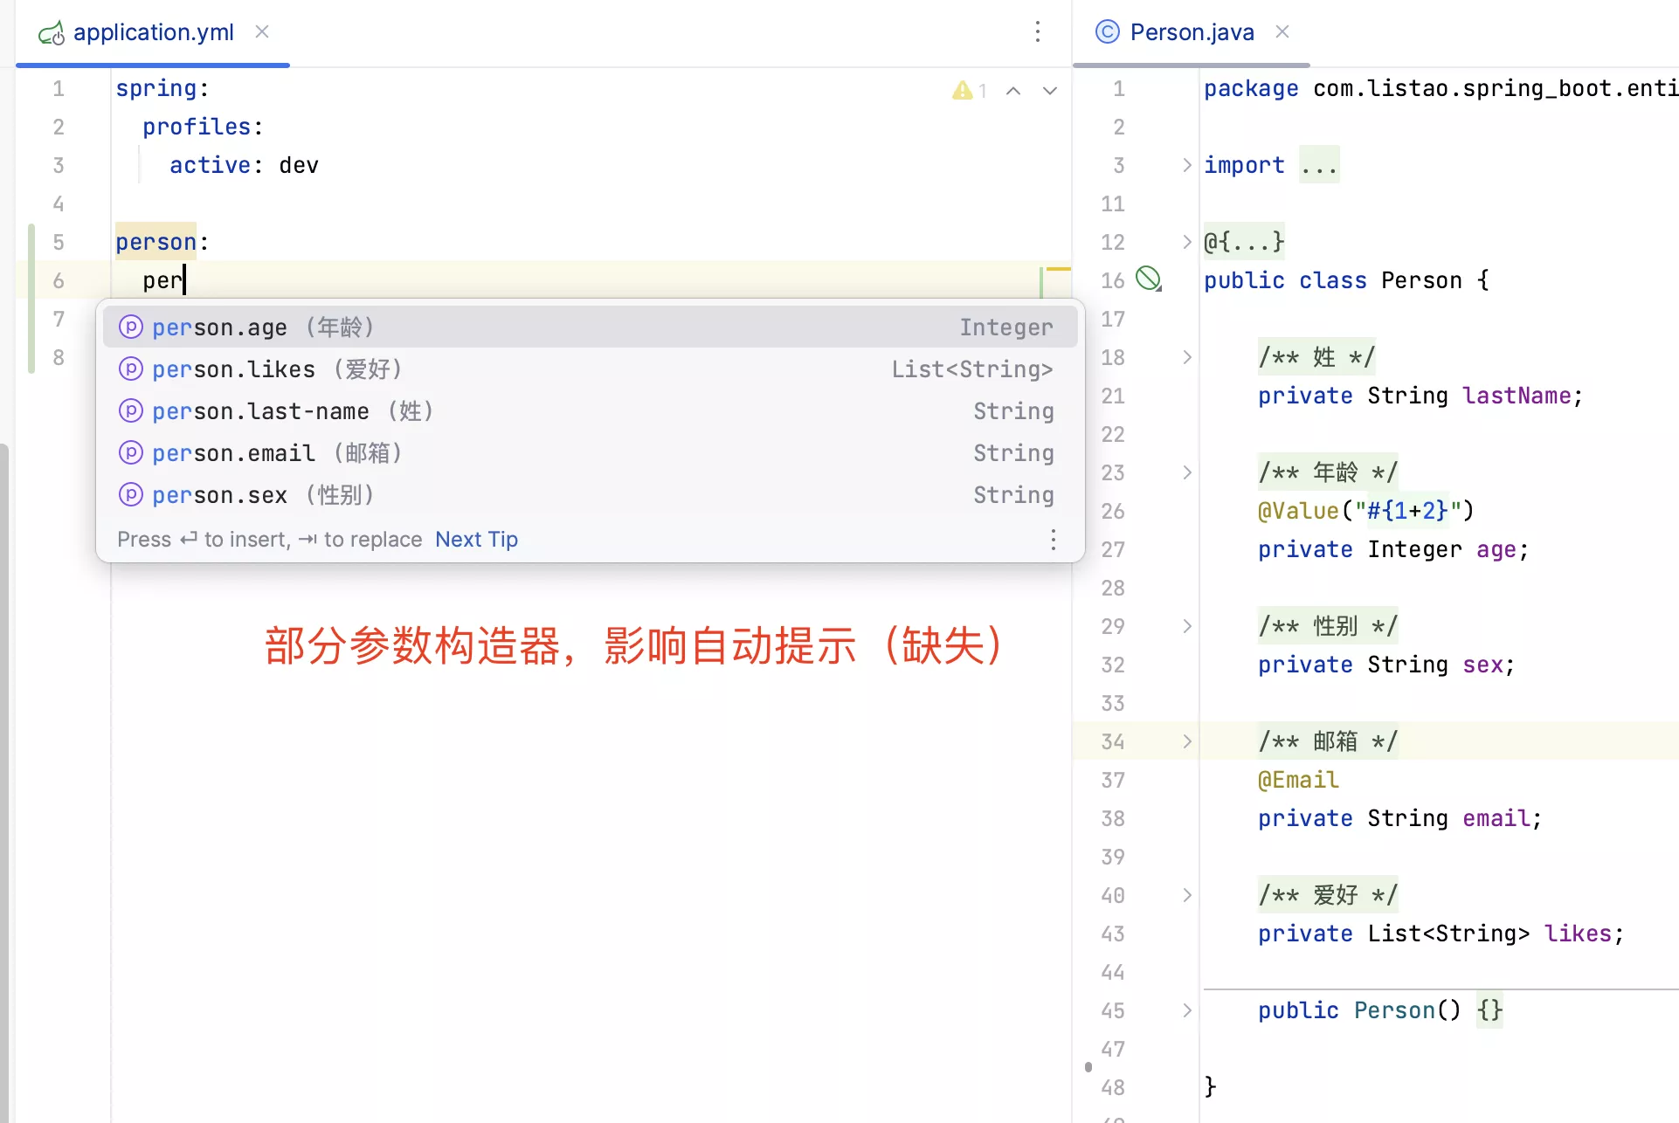This screenshot has width=1679, height=1123.
Task: Select person.age completion suggestion
Action: click(x=590, y=327)
